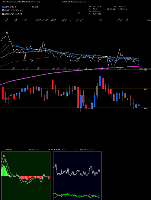Click the magenta DOW PT legend swatch
The width and height of the screenshot is (151, 200).
pos(3,14)
